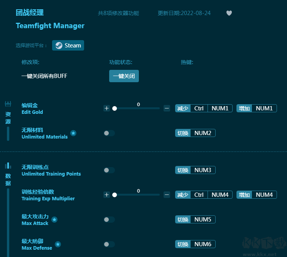
Task: Click the Edit Gold slider handle
Action: tap(115, 108)
